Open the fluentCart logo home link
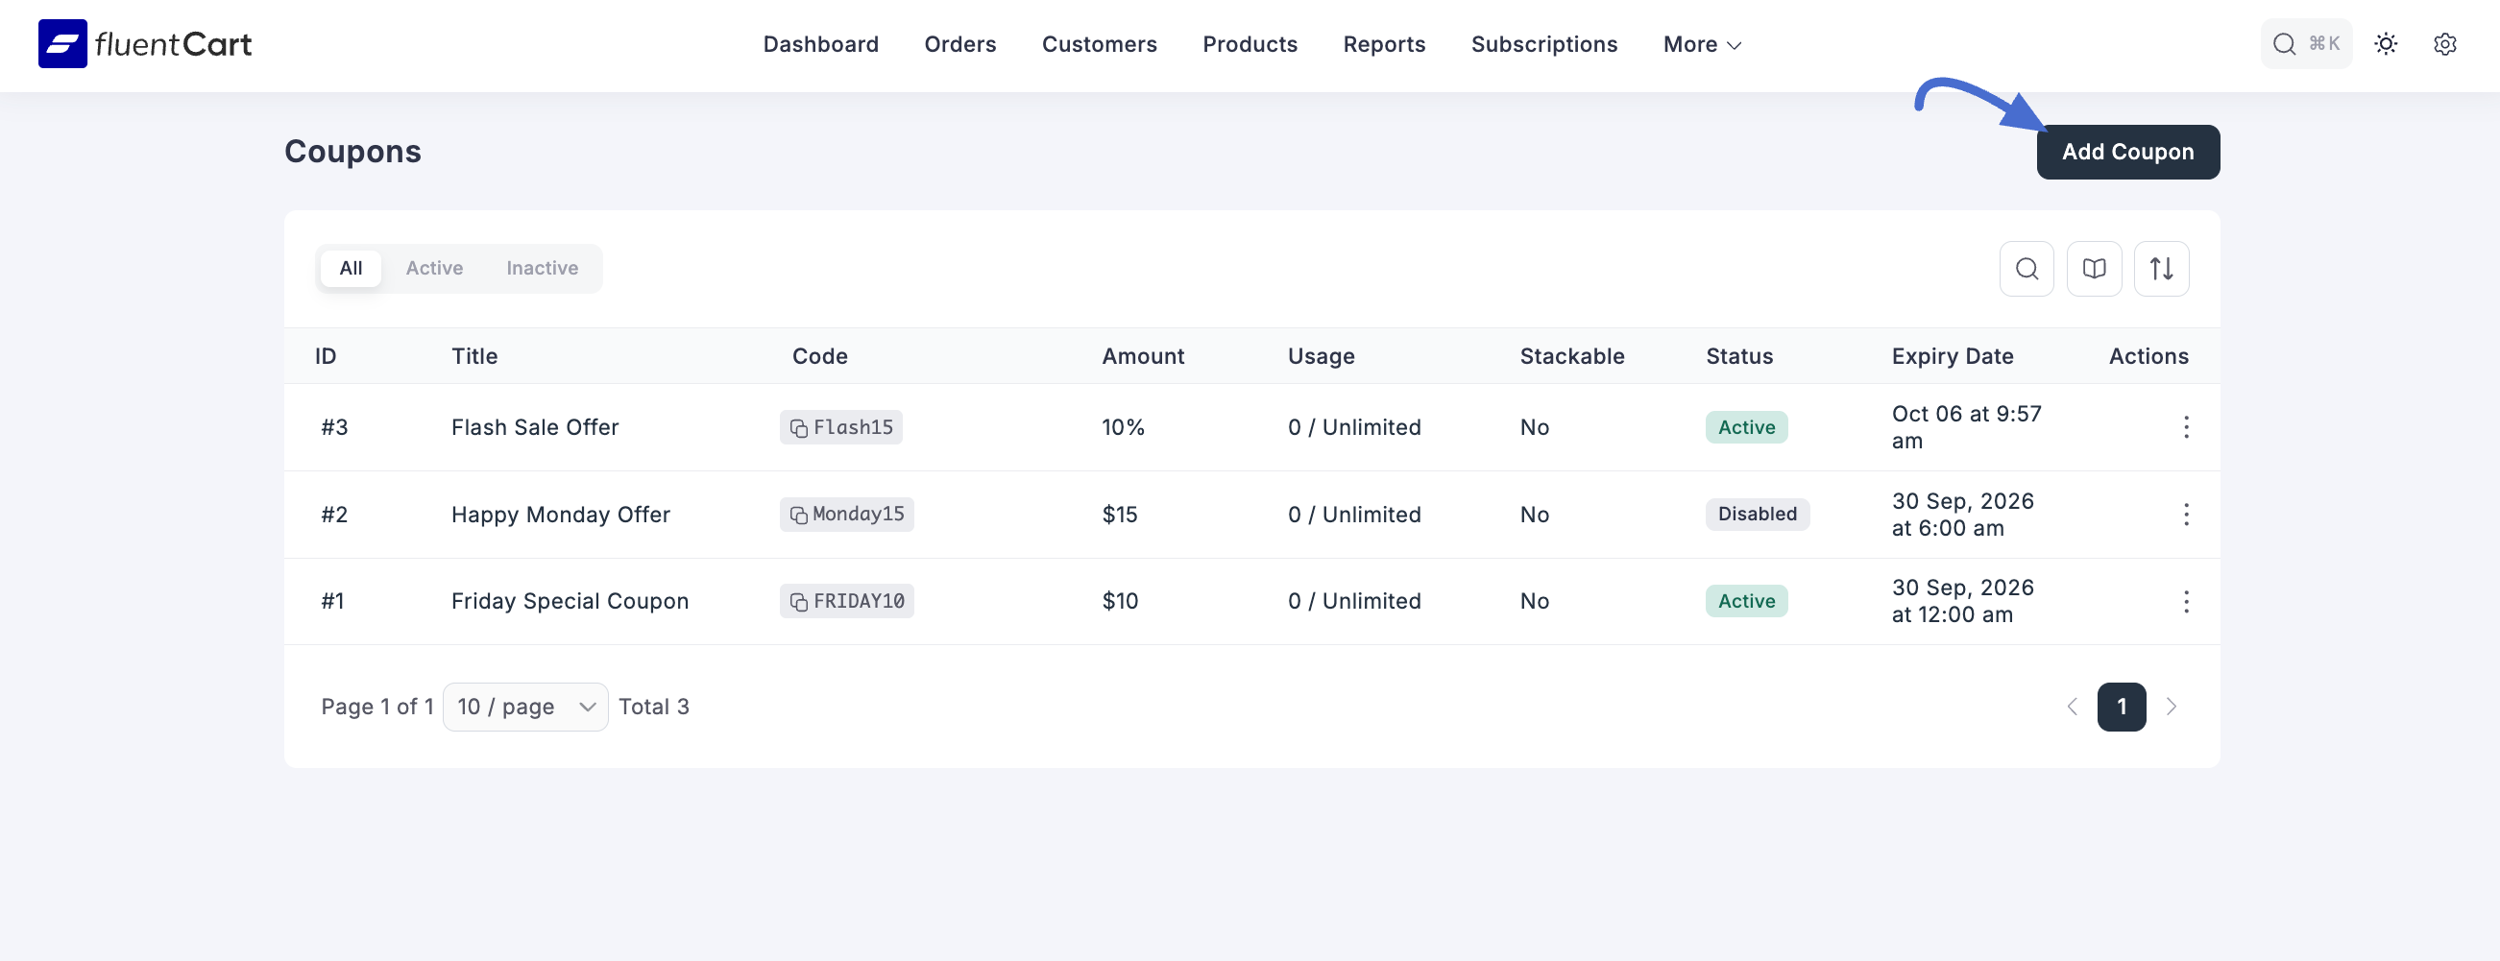 (145, 44)
